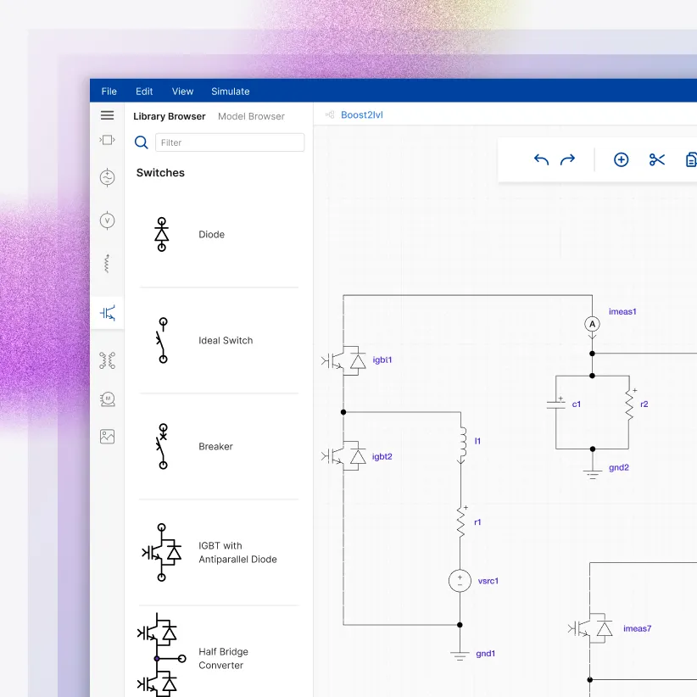Select the Ideal Switch component symbol
This screenshot has height=697, width=697.
tap(162, 341)
